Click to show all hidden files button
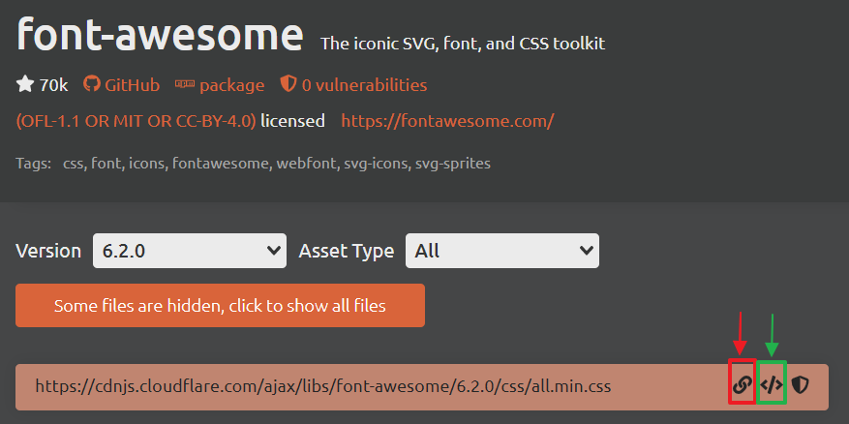This screenshot has height=424, width=849. [220, 305]
